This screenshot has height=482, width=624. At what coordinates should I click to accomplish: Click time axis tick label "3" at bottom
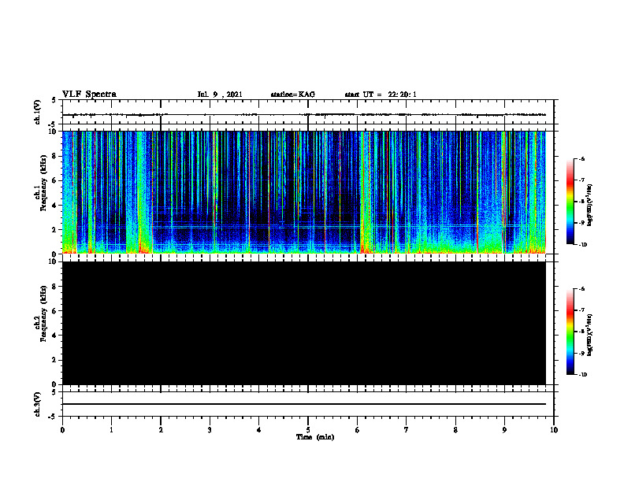[210, 430]
